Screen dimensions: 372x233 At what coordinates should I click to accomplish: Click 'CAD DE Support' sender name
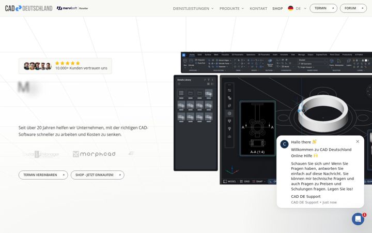[x=305, y=197]
